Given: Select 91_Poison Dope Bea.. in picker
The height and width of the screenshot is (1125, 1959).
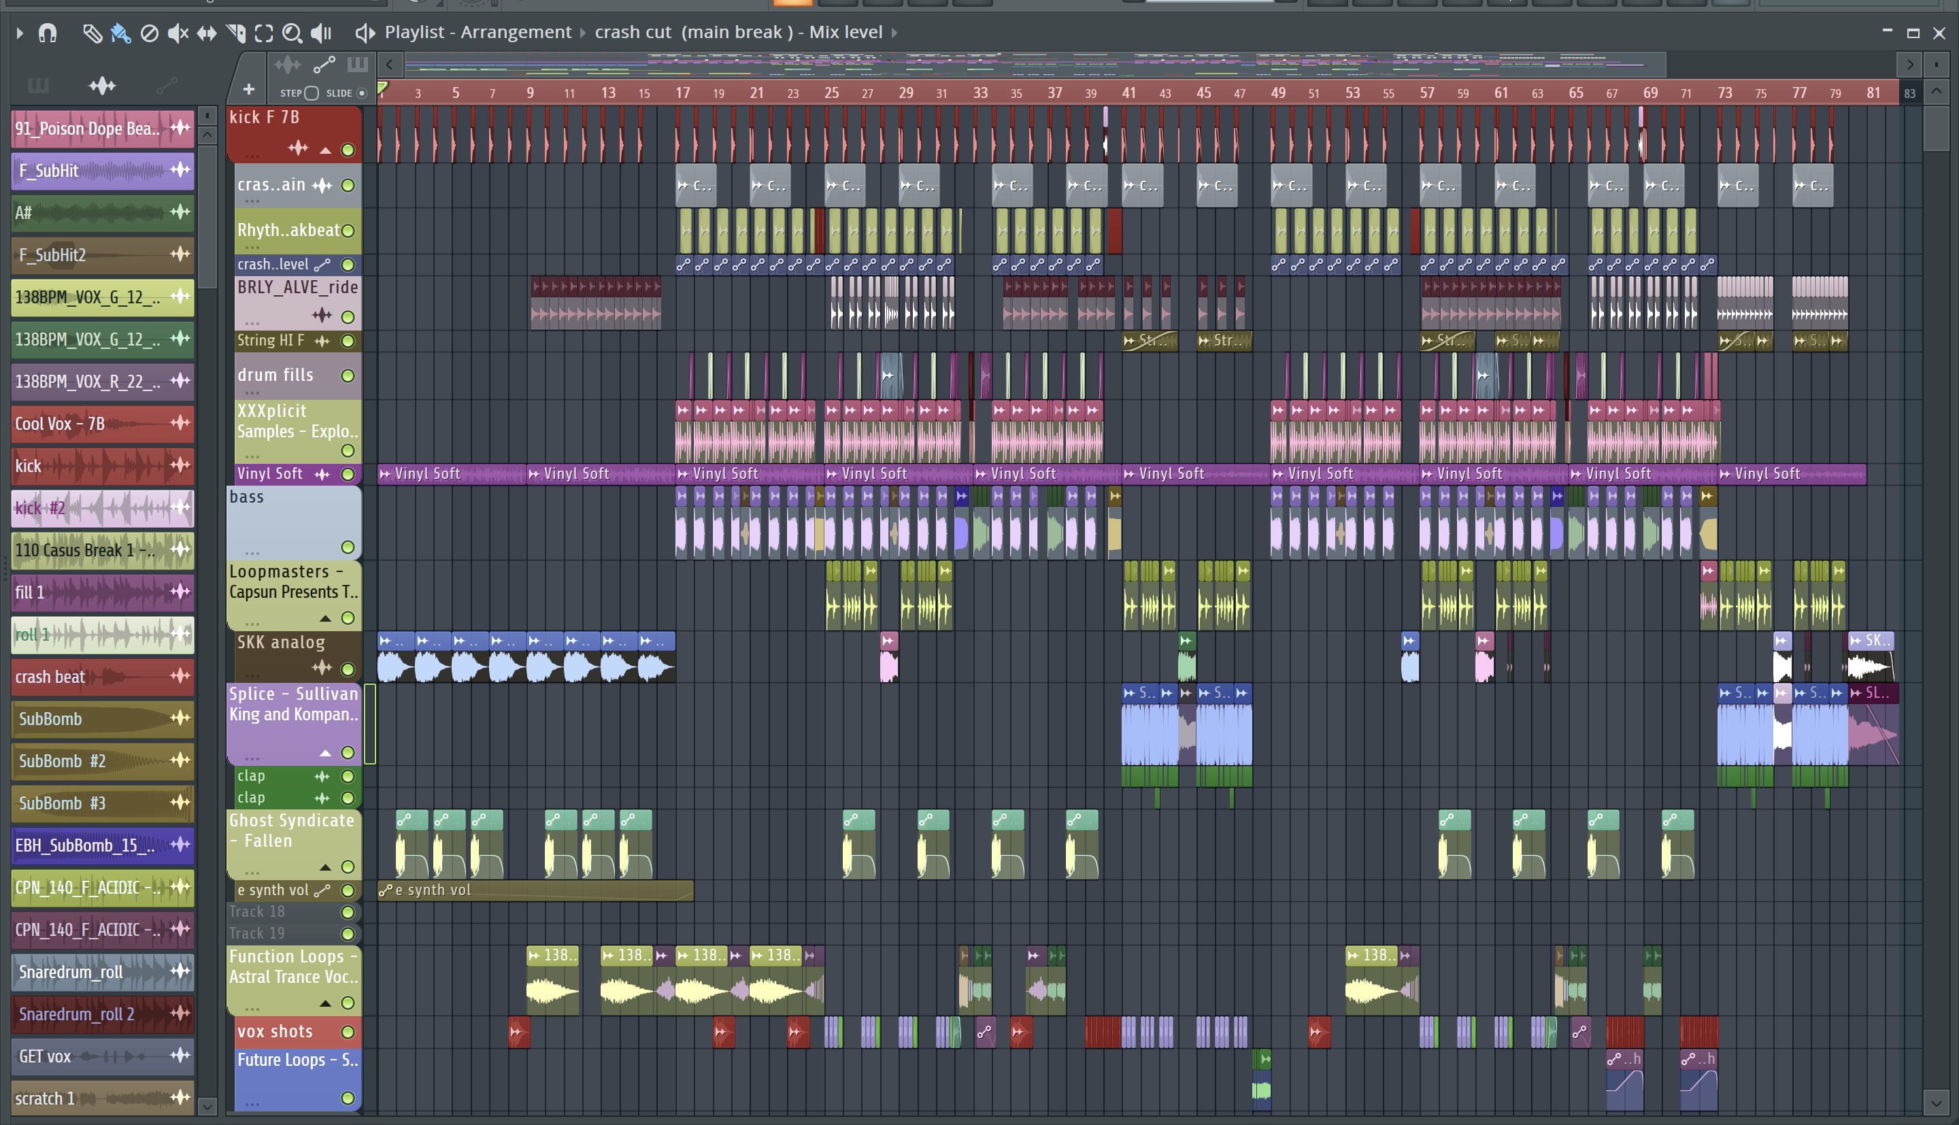Looking at the screenshot, I should coord(102,129).
